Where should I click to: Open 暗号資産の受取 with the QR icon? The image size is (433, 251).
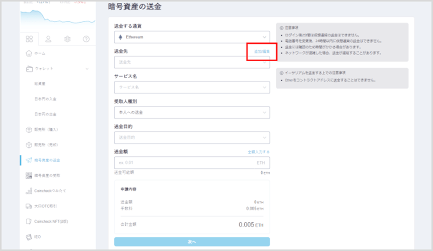pos(47,175)
